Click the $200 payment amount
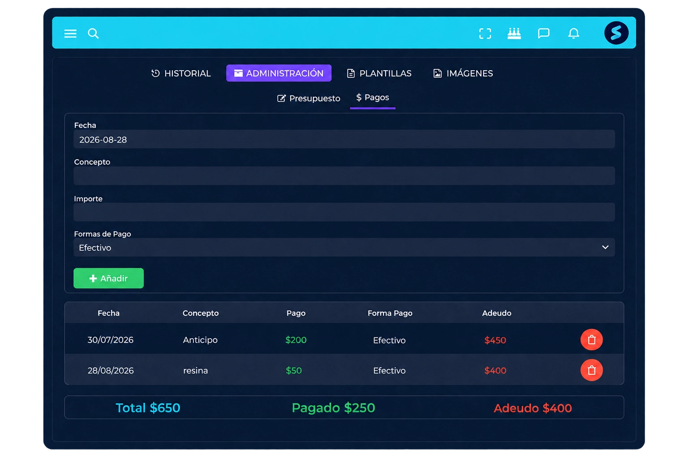Image resolution: width=688 pixels, height=458 pixels. (x=296, y=340)
